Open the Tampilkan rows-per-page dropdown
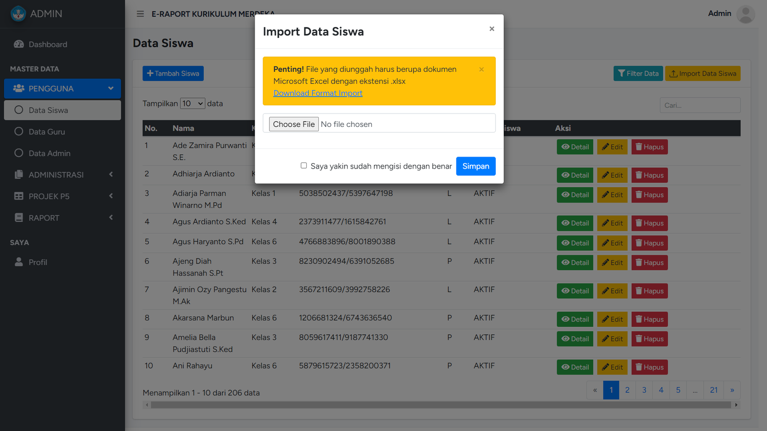Screen dimensions: 767x431 click(x=192, y=103)
